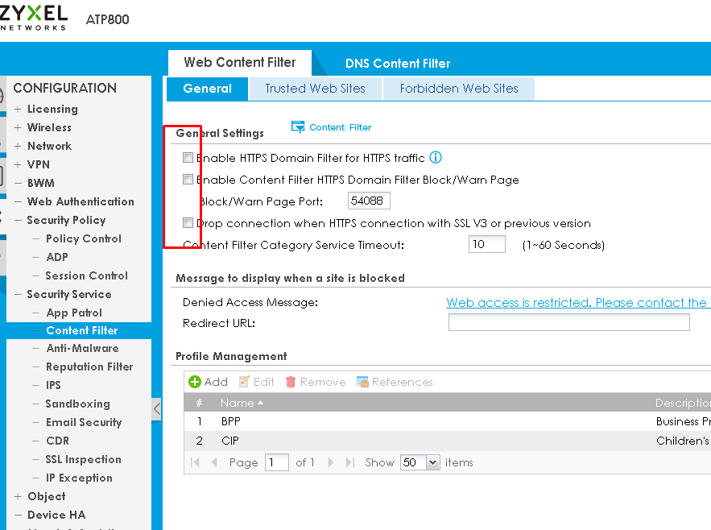
Task: Click the References icon
Action: 362,382
